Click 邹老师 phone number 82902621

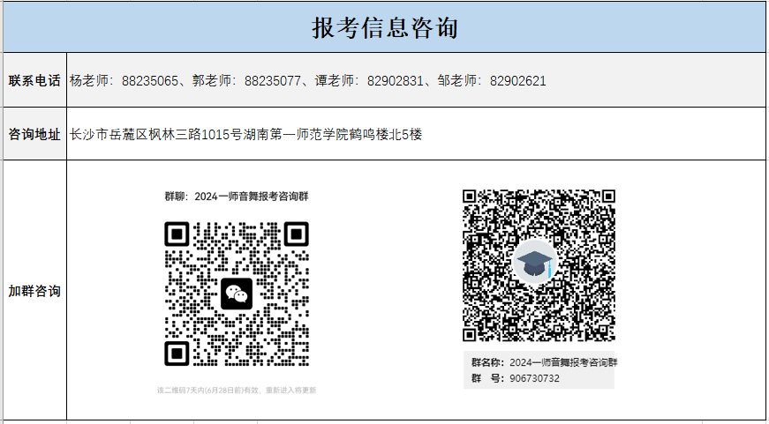518,81
